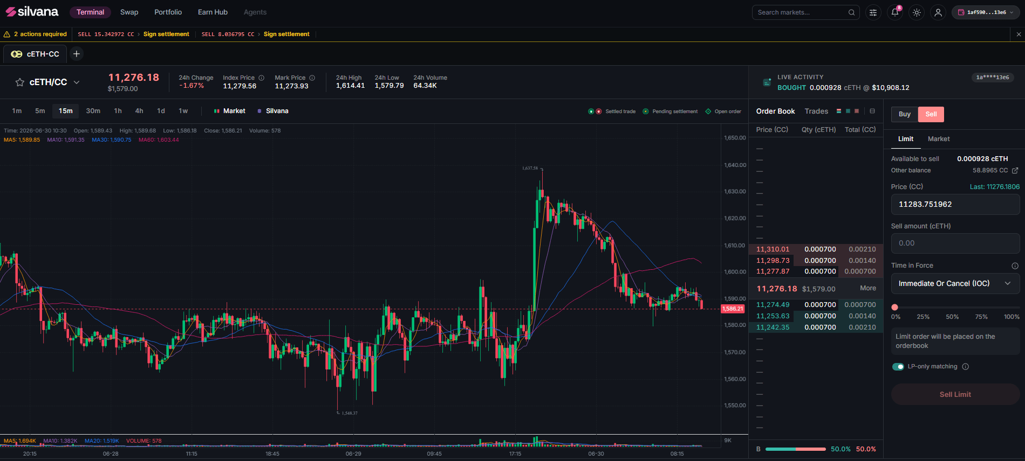Open Earn Hub

tap(213, 12)
